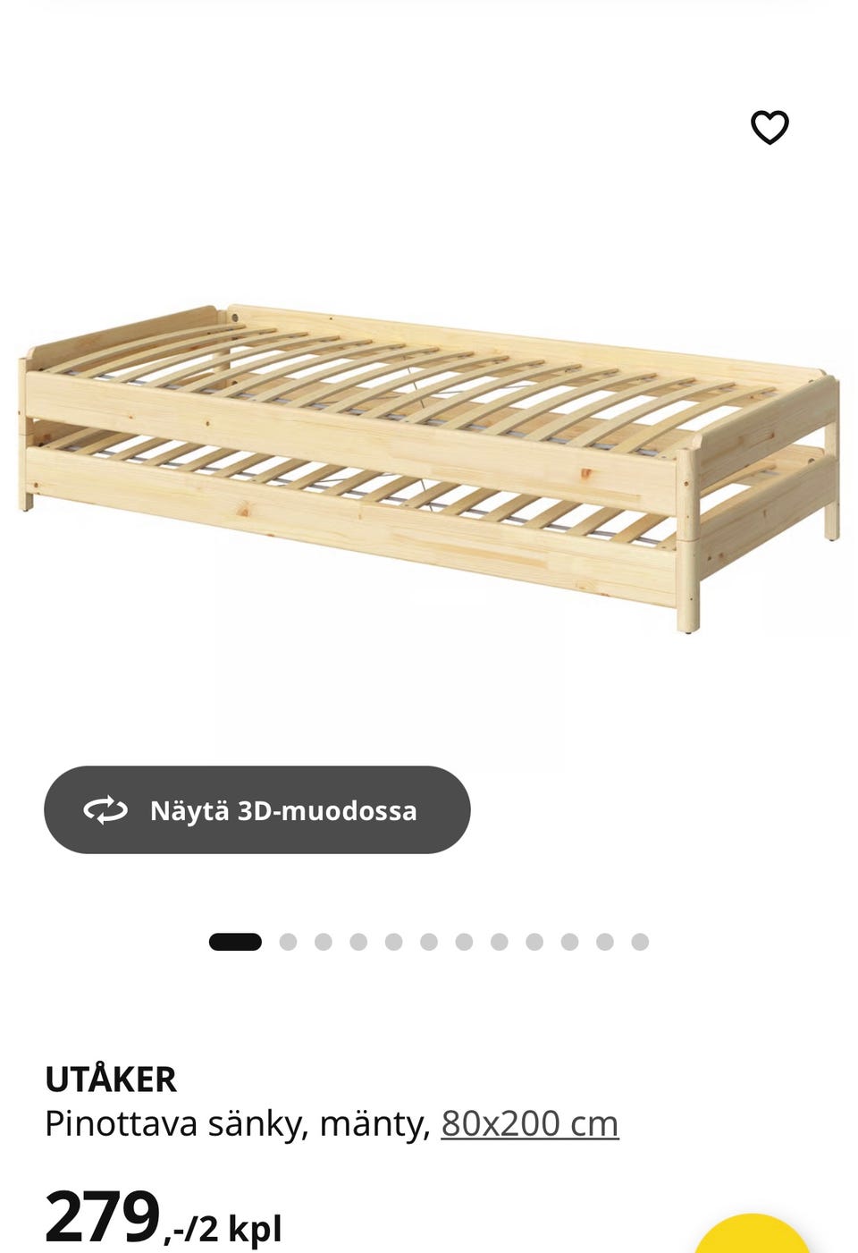
Task: Show the fourth image via carousel dot
Action: coord(358,942)
